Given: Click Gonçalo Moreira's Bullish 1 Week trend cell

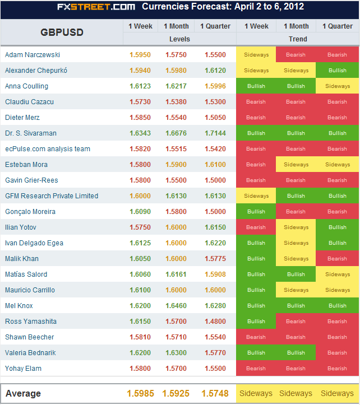Looking at the screenshot, I should (256, 212).
